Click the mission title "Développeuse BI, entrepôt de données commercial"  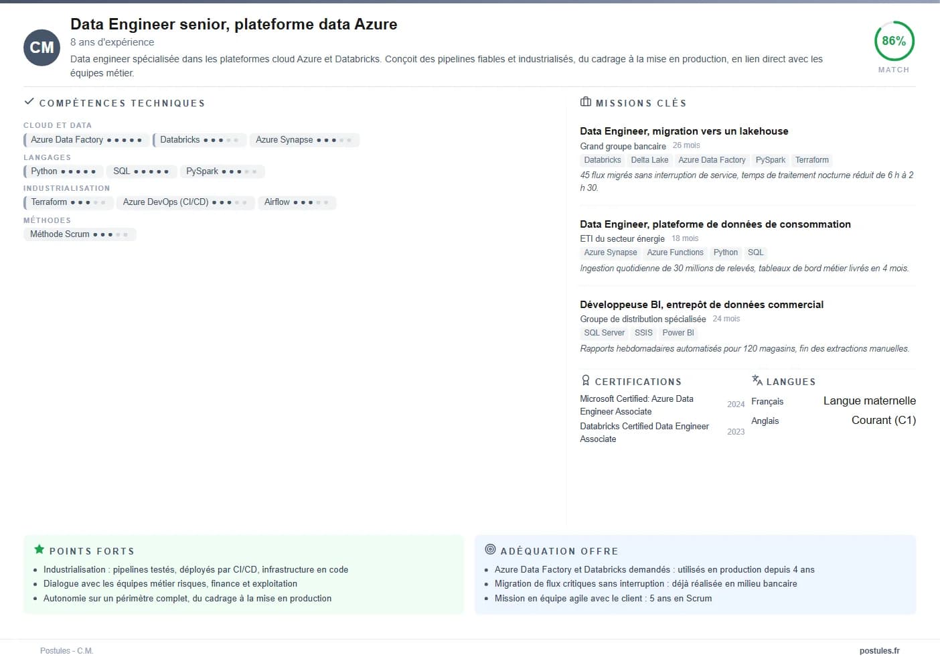click(x=702, y=305)
